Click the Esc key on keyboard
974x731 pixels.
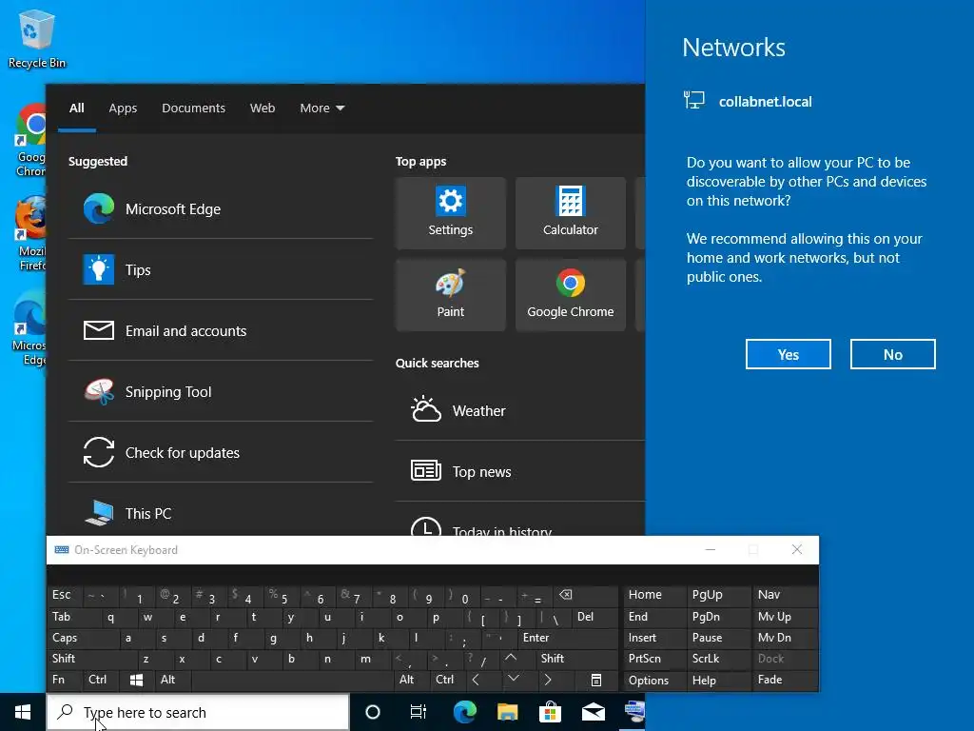65,595
